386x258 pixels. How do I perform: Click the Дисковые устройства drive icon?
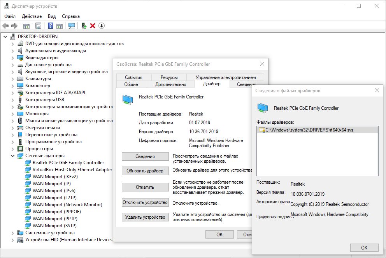pos(20,65)
